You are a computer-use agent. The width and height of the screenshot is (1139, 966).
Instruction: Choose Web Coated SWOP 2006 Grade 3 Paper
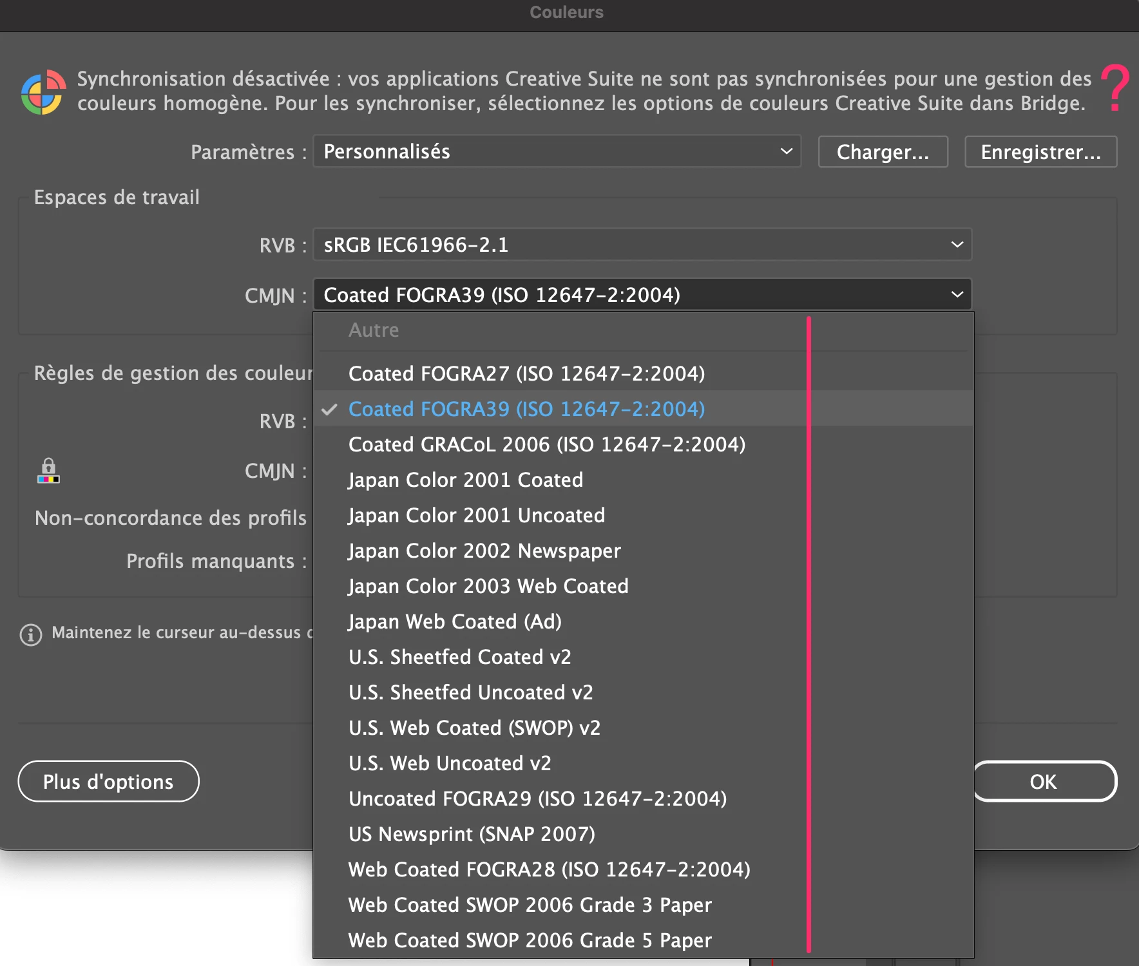tap(643, 905)
